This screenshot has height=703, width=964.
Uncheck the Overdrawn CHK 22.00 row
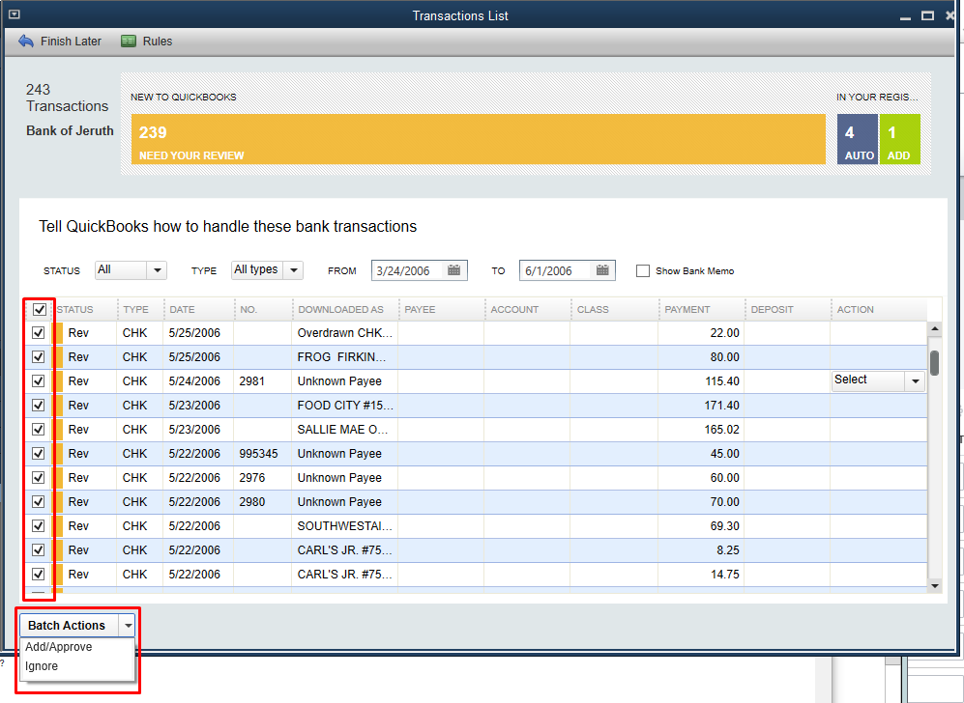tap(38, 333)
